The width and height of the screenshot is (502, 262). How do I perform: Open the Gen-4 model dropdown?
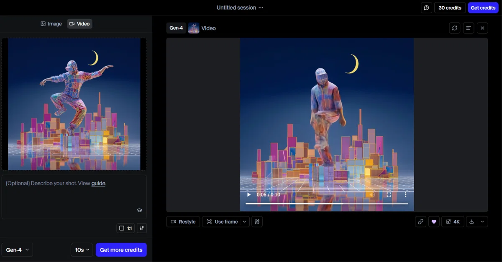click(x=17, y=250)
